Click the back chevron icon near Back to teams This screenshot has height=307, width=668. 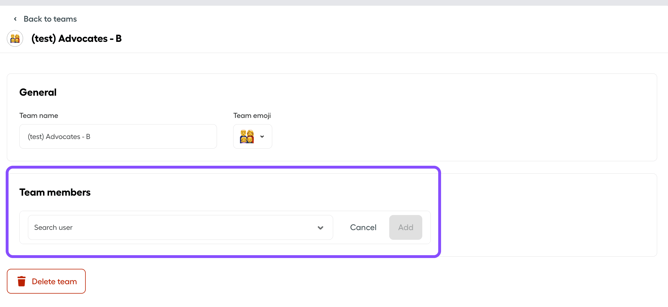coord(15,19)
